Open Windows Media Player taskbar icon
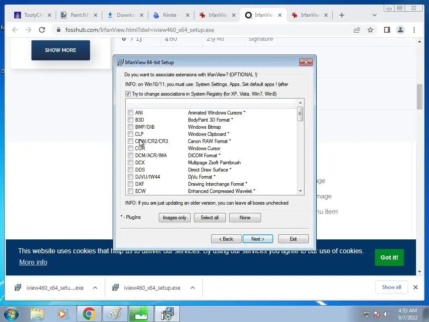 coord(62,314)
